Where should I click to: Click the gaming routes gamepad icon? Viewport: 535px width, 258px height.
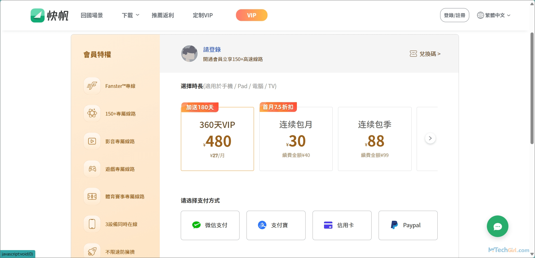pyautogui.click(x=92, y=169)
